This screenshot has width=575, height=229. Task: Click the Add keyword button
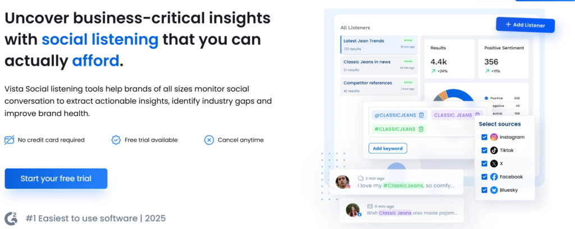click(x=387, y=148)
